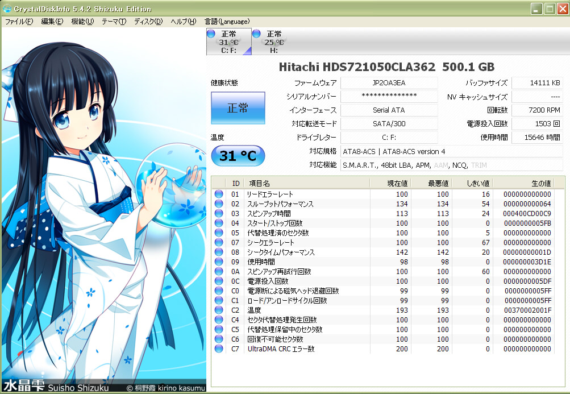570x394 pixels.
Task: Click status orb for 04 スタート/ストップ回数
Action: (x=219, y=223)
